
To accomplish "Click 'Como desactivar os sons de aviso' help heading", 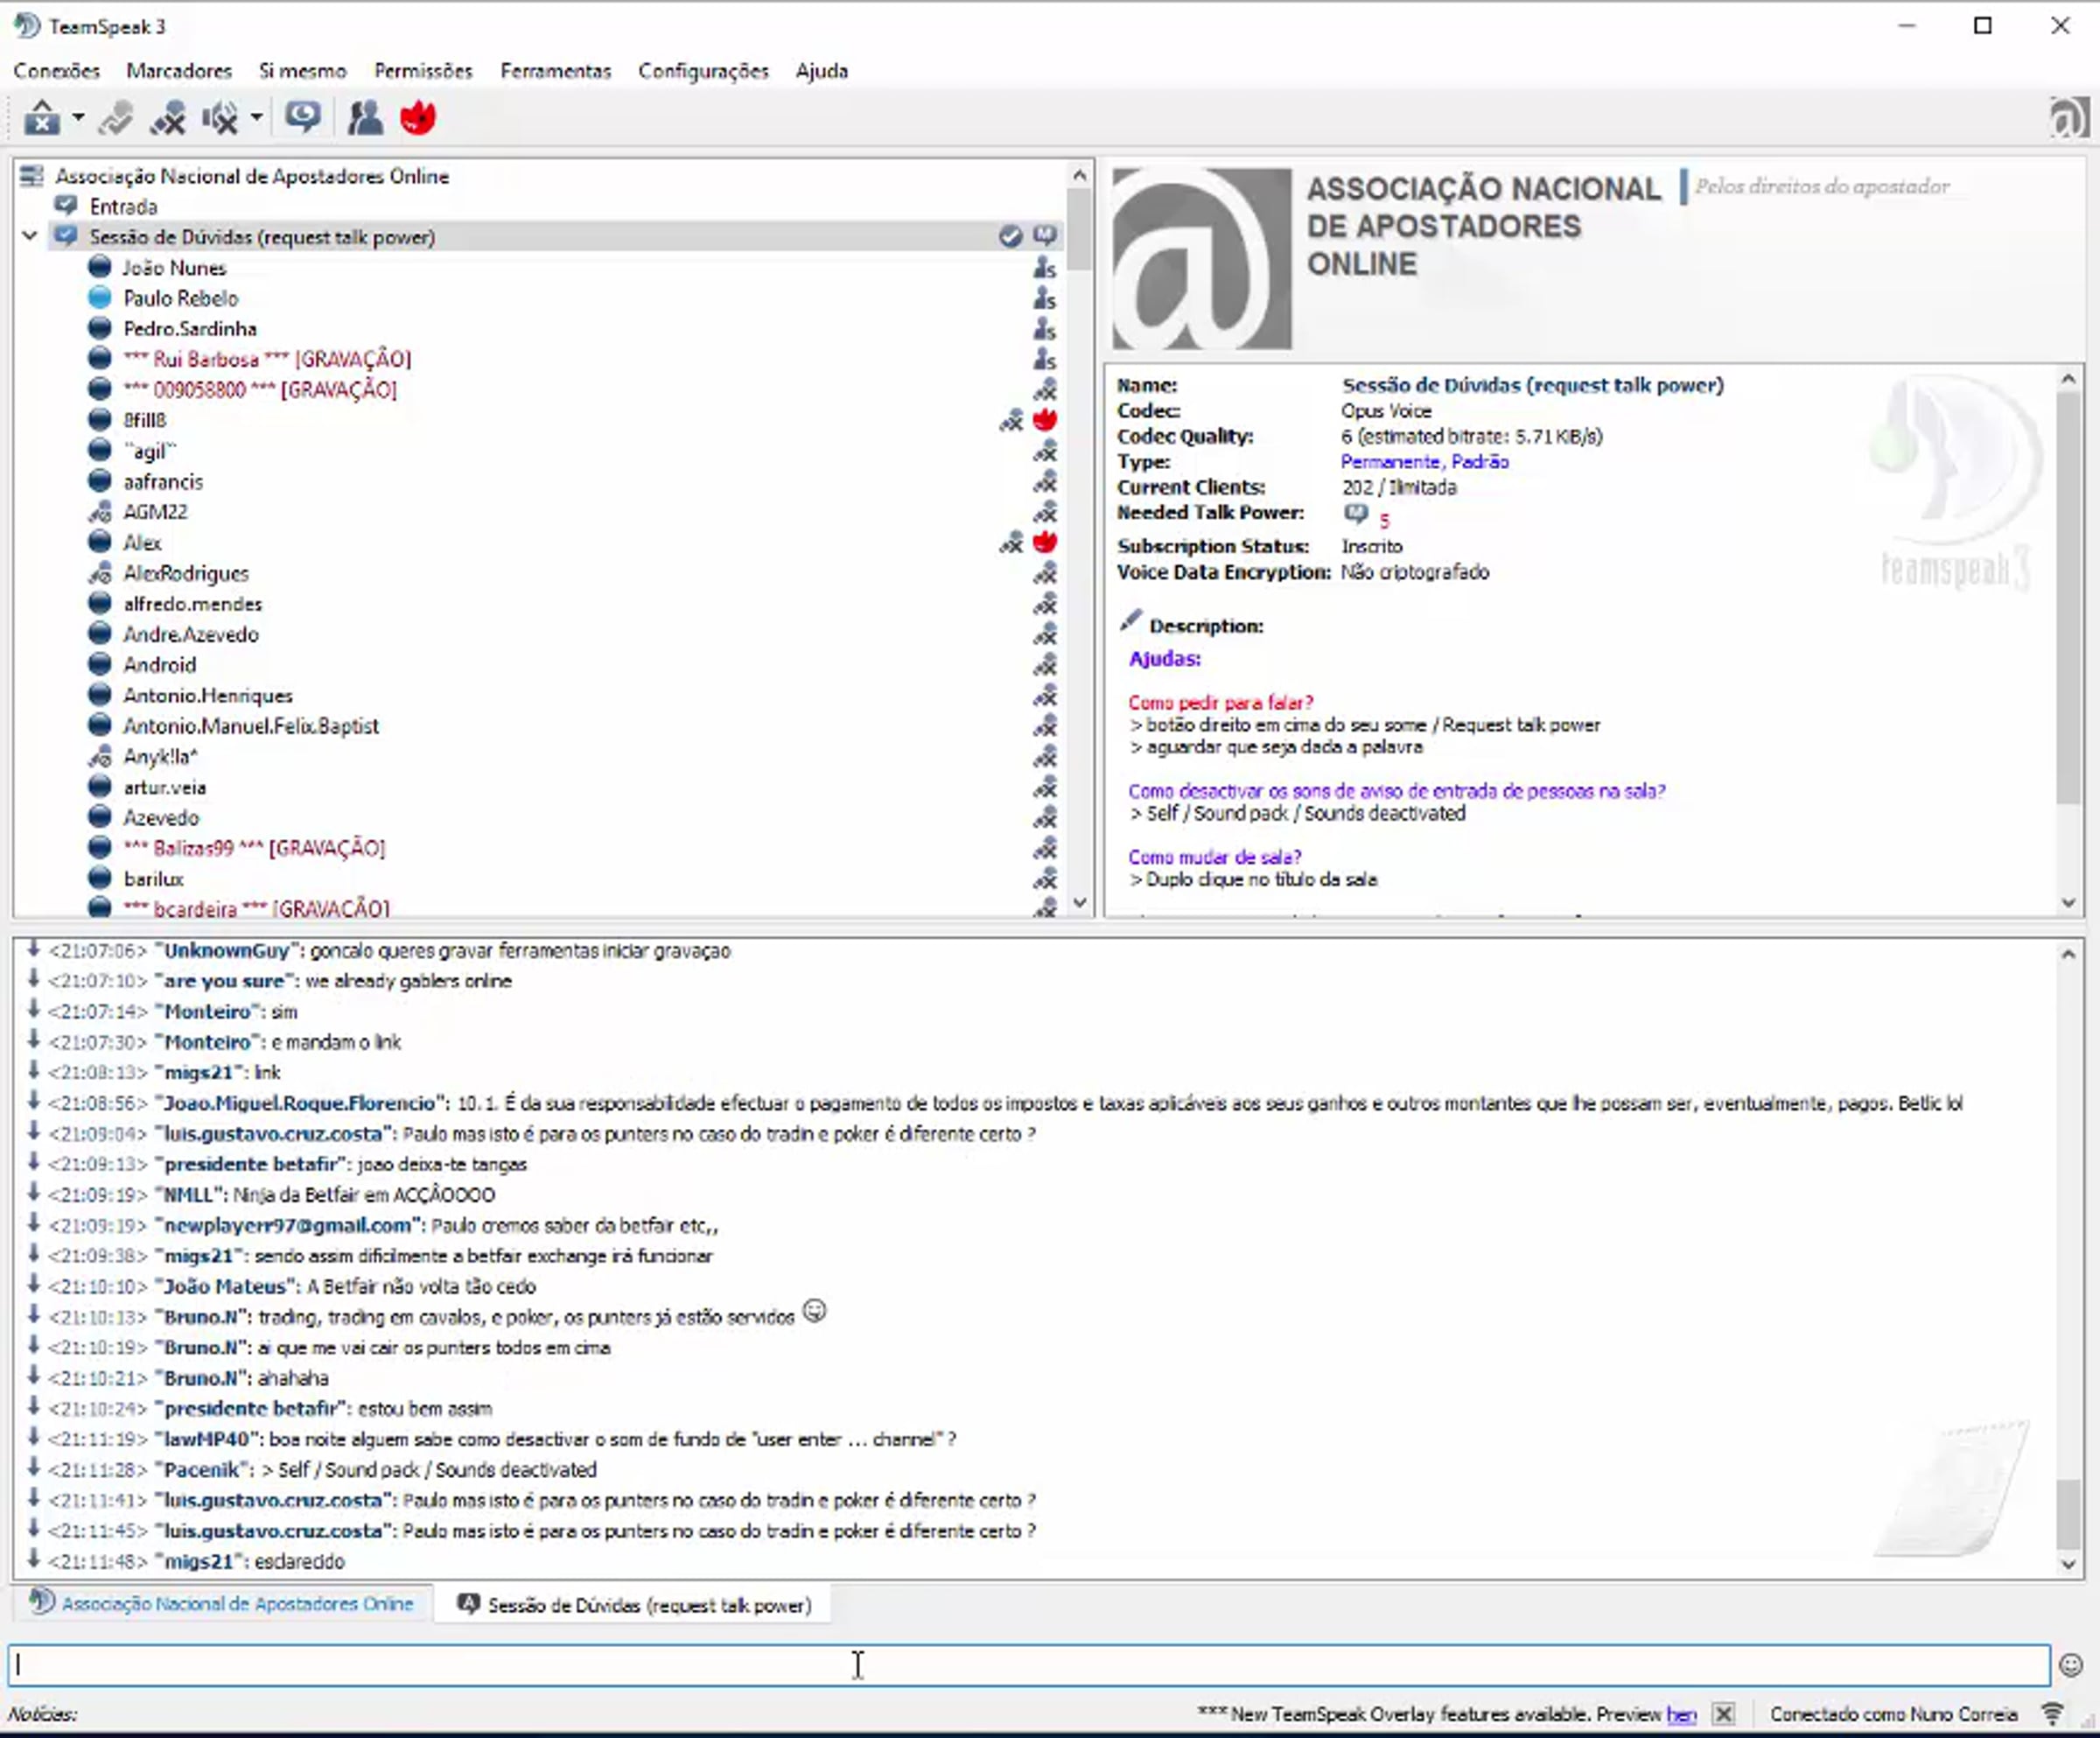I will pyautogui.click(x=1397, y=791).
